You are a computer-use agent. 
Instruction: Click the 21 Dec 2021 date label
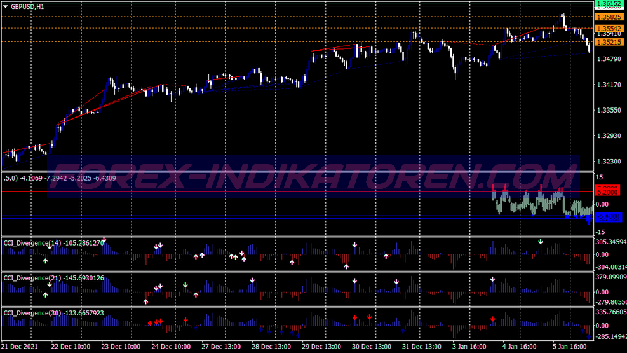(x=19, y=347)
